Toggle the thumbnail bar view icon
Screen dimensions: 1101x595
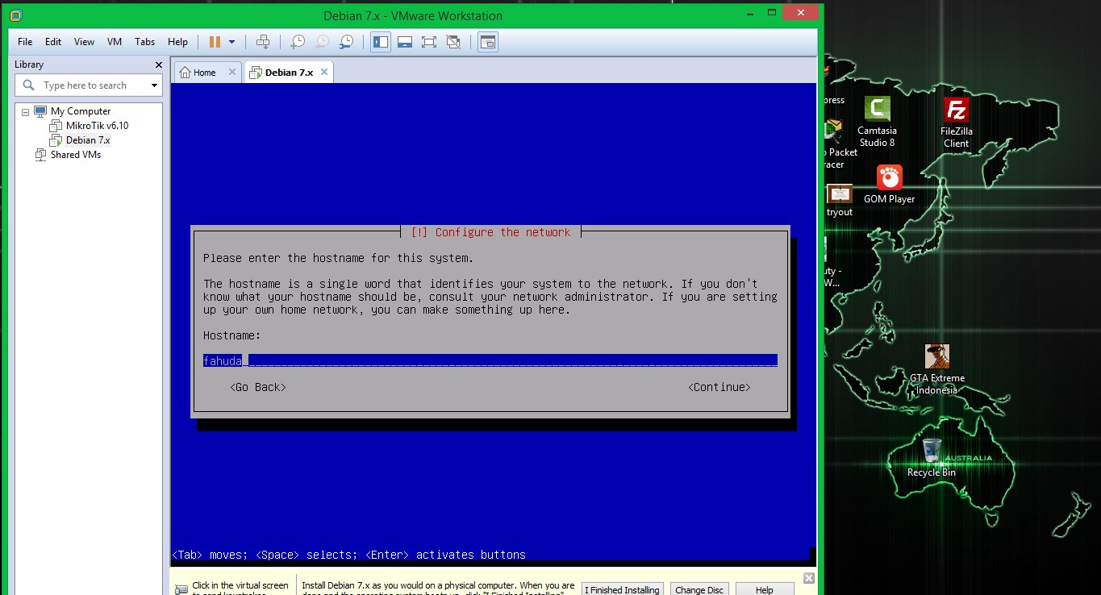(x=405, y=42)
